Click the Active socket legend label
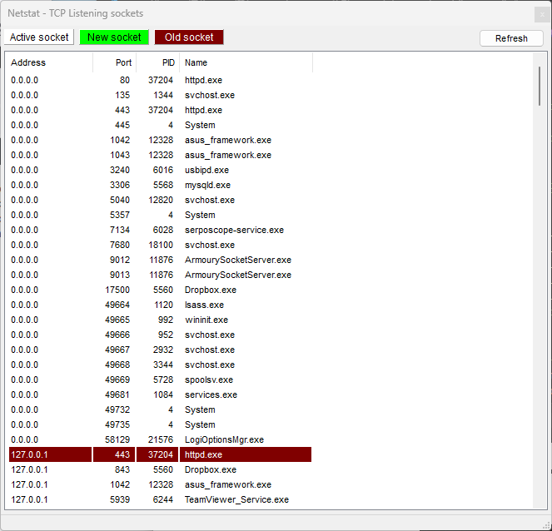The width and height of the screenshot is (552, 531). (39, 37)
